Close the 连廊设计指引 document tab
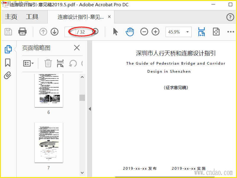This screenshot has height=178, width=237. tap(109, 17)
